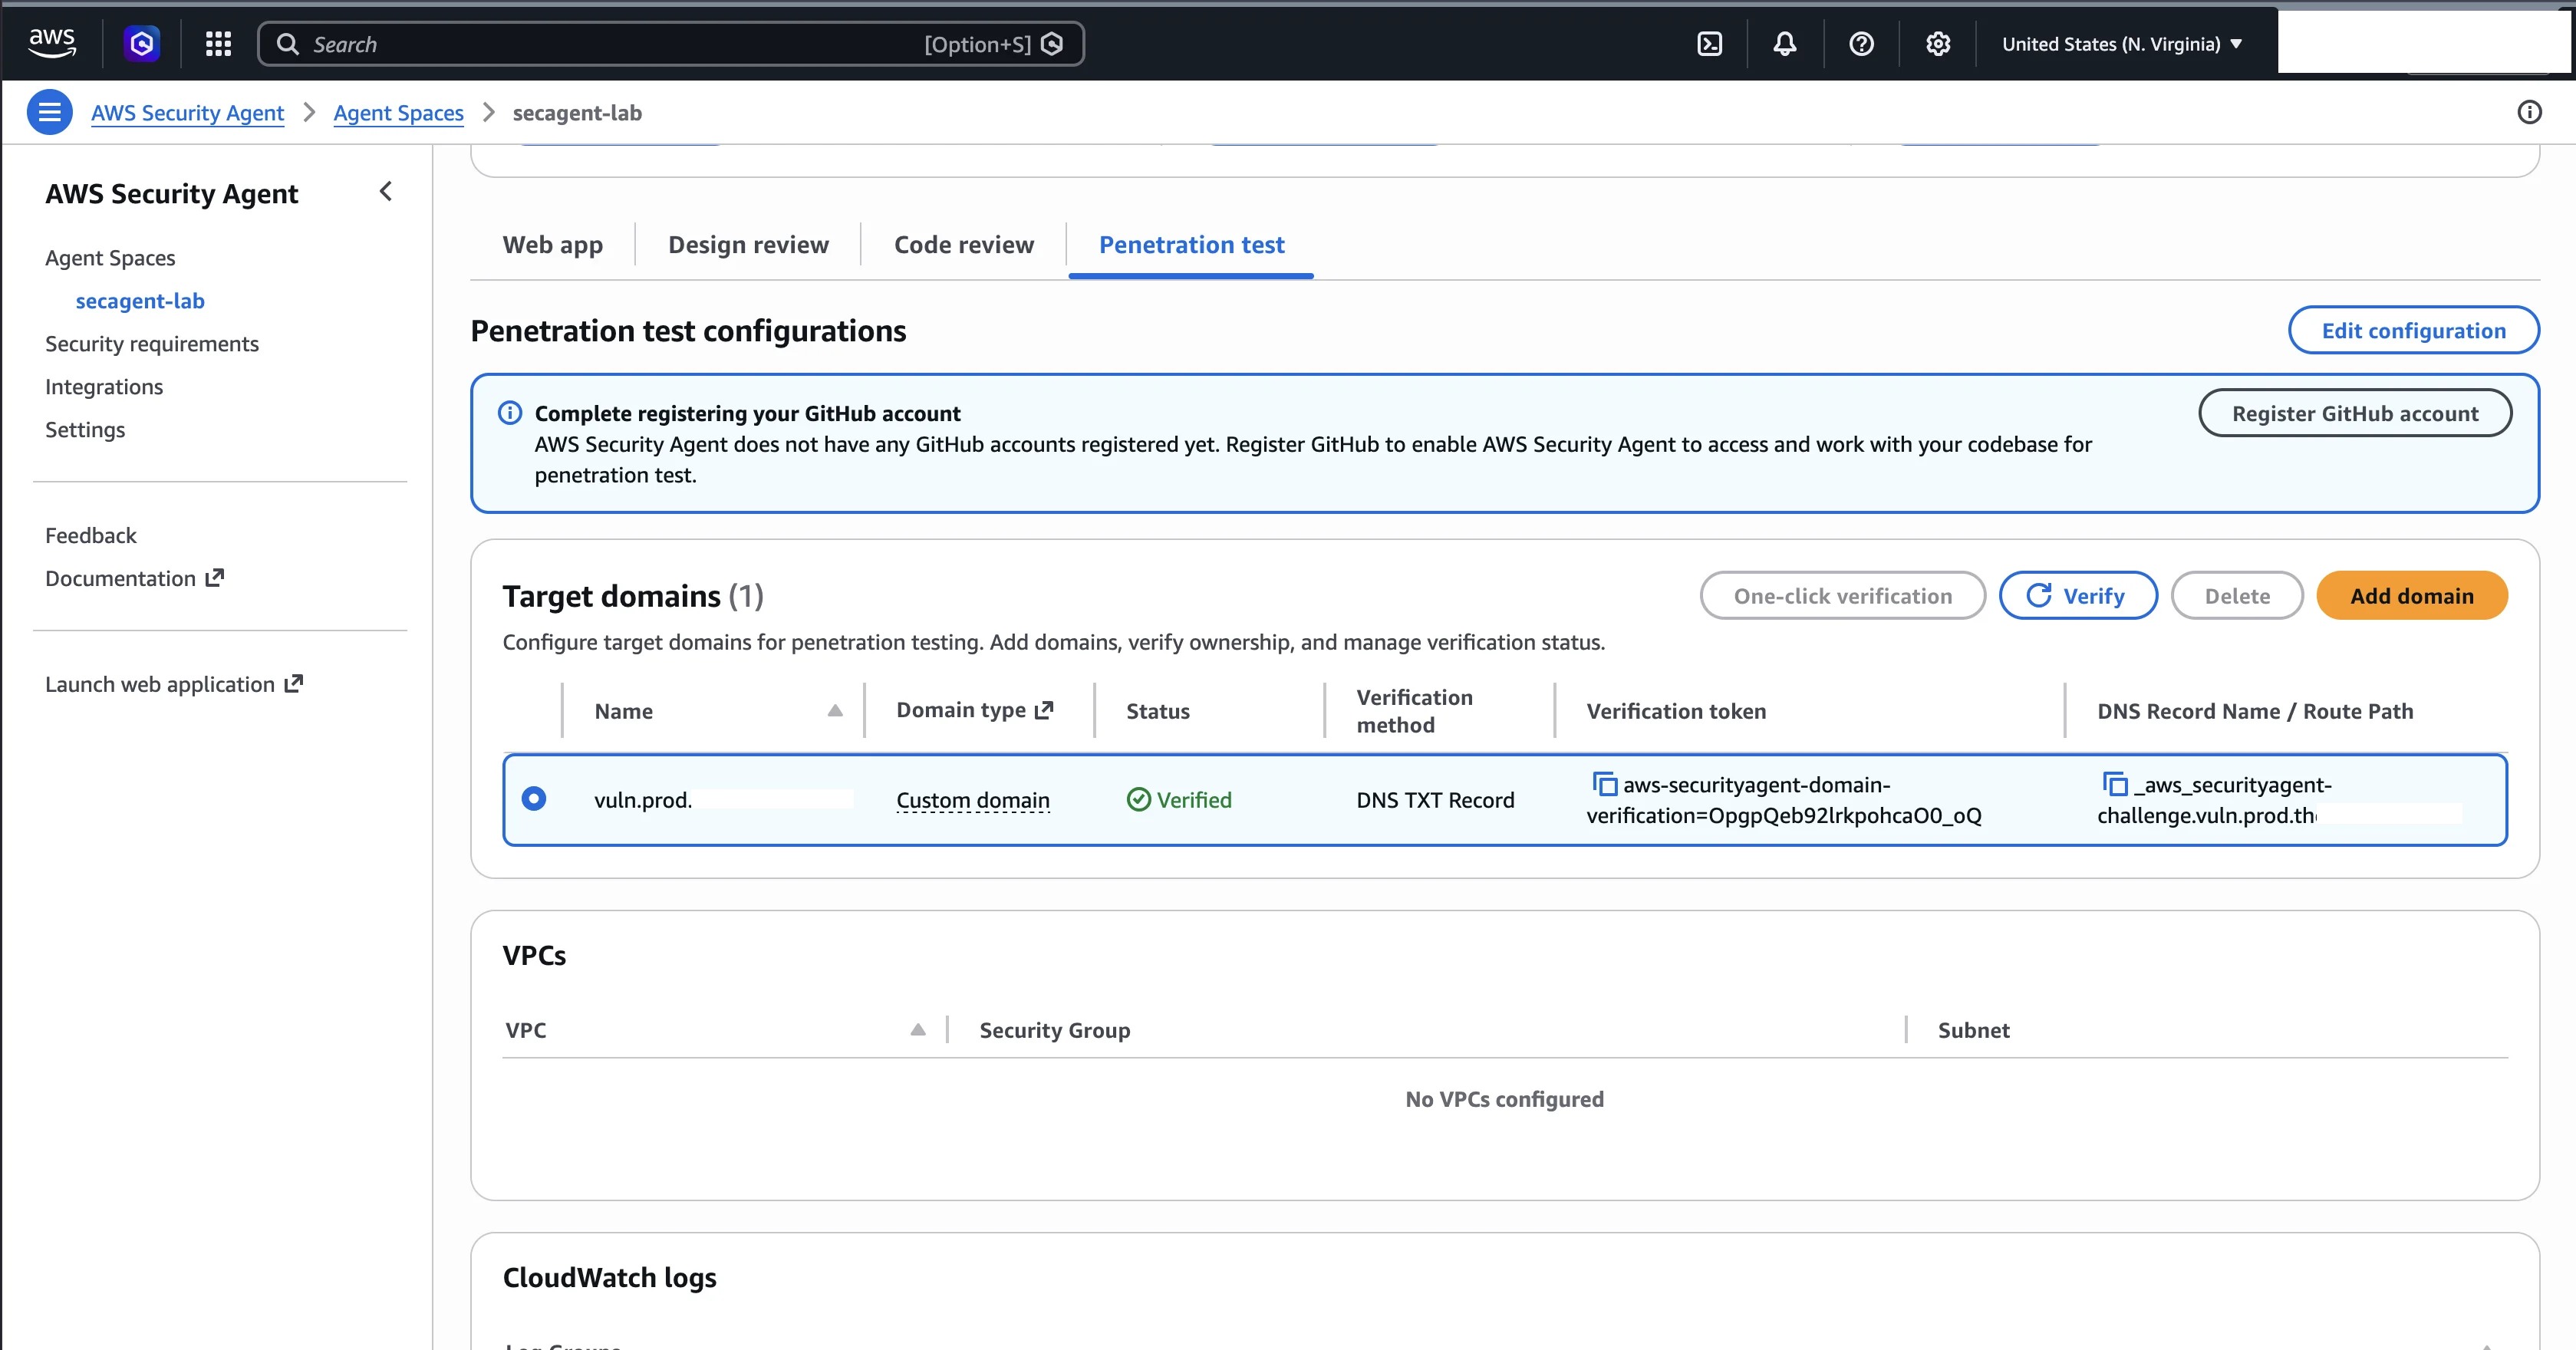The image size is (2576, 1350).
Task: Click the Custom domain type label
Action: click(x=973, y=800)
